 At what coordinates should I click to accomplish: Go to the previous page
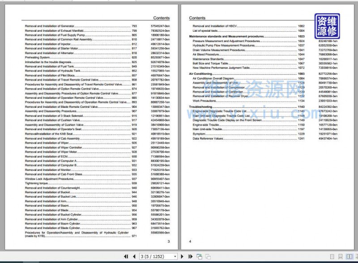(x=134, y=257)
